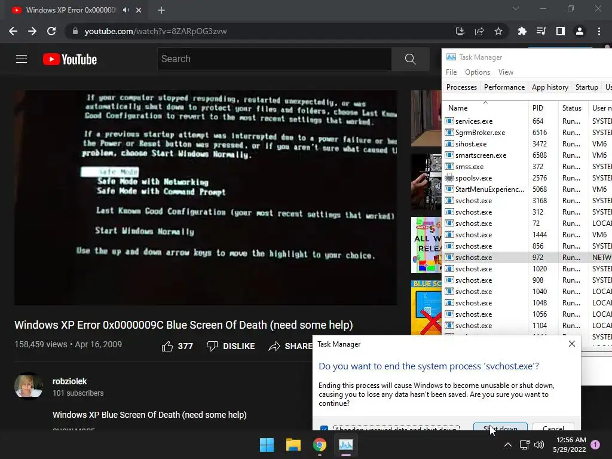Switch to Chrome in taskbar
This screenshot has height=459, width=612.
(x=320, y=445)
